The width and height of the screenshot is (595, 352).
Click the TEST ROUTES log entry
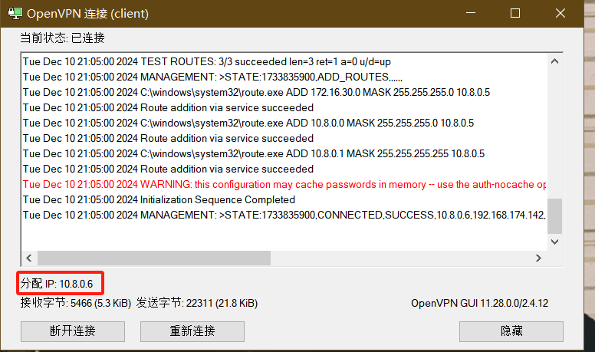point(207,61)
